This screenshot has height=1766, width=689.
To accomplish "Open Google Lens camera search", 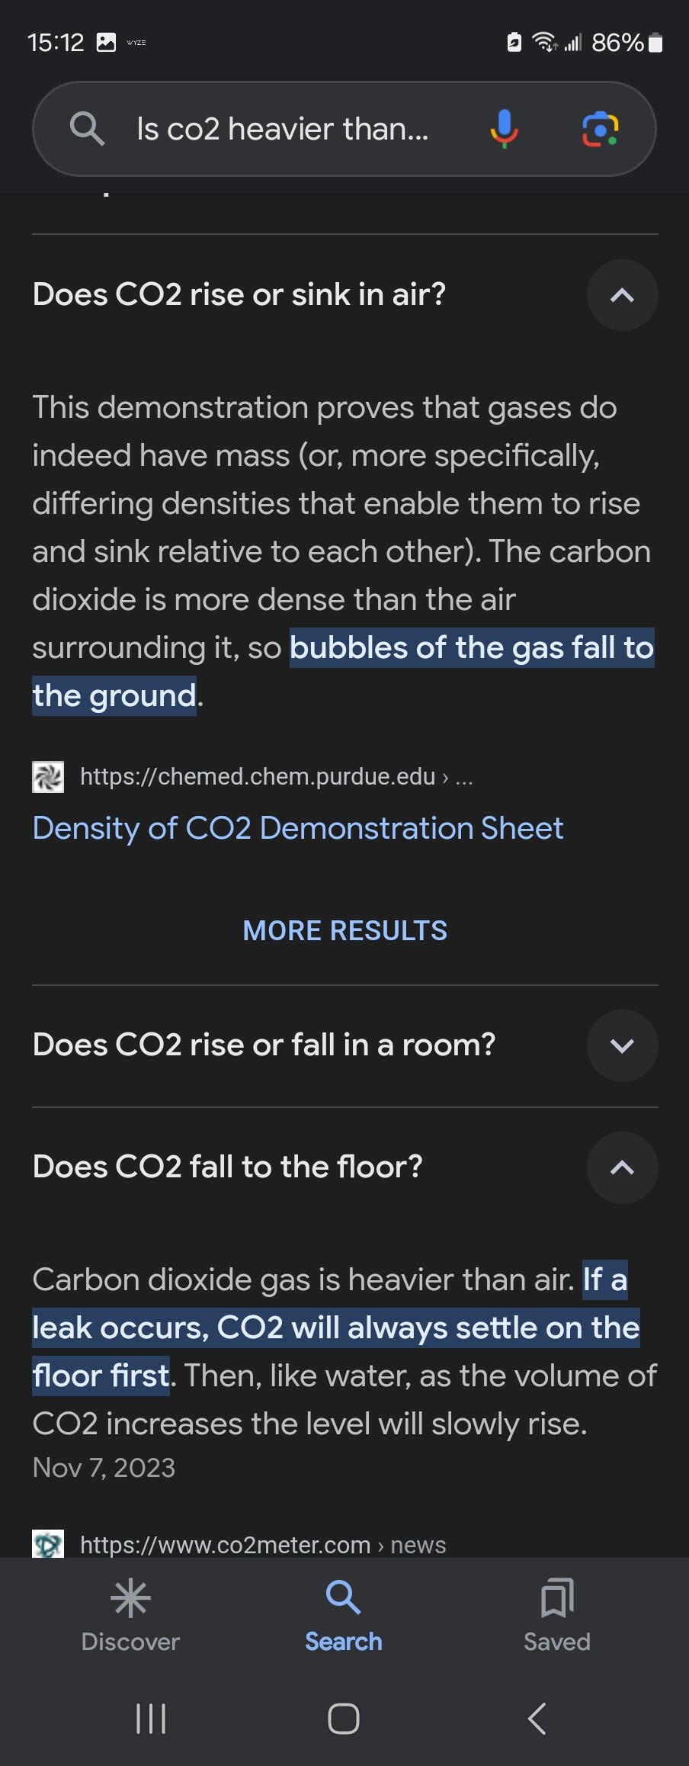I will [601, 129].
